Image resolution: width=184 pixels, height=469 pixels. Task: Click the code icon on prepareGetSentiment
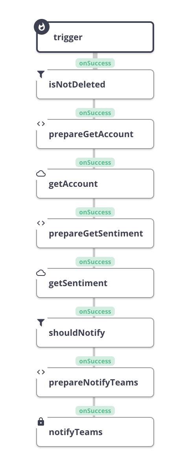[x=41, y=223]
